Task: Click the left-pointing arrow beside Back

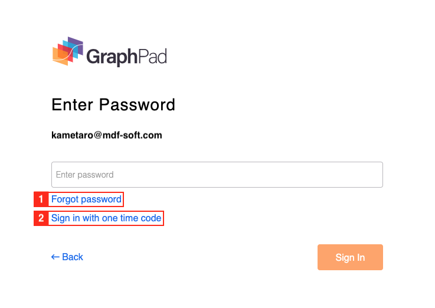Action: click(x=55, y=257)
